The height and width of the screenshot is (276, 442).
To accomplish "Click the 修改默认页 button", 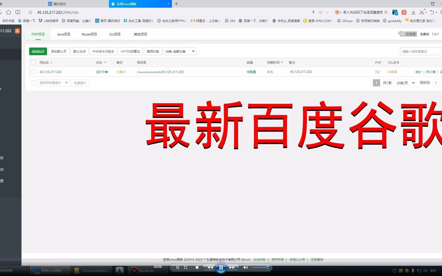I will [x=59, y=51].
